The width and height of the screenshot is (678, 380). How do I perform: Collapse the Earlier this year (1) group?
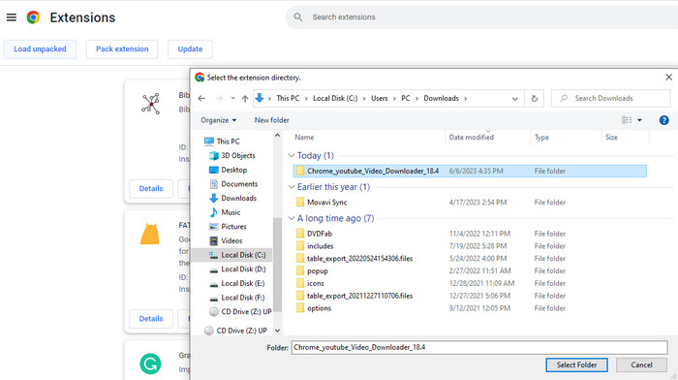click(x=292, y=187)
